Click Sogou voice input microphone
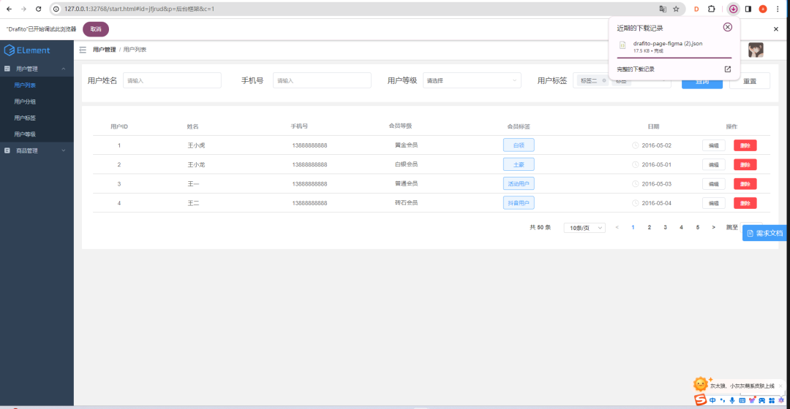The image size is (790, 409). [x=732, y=400]
